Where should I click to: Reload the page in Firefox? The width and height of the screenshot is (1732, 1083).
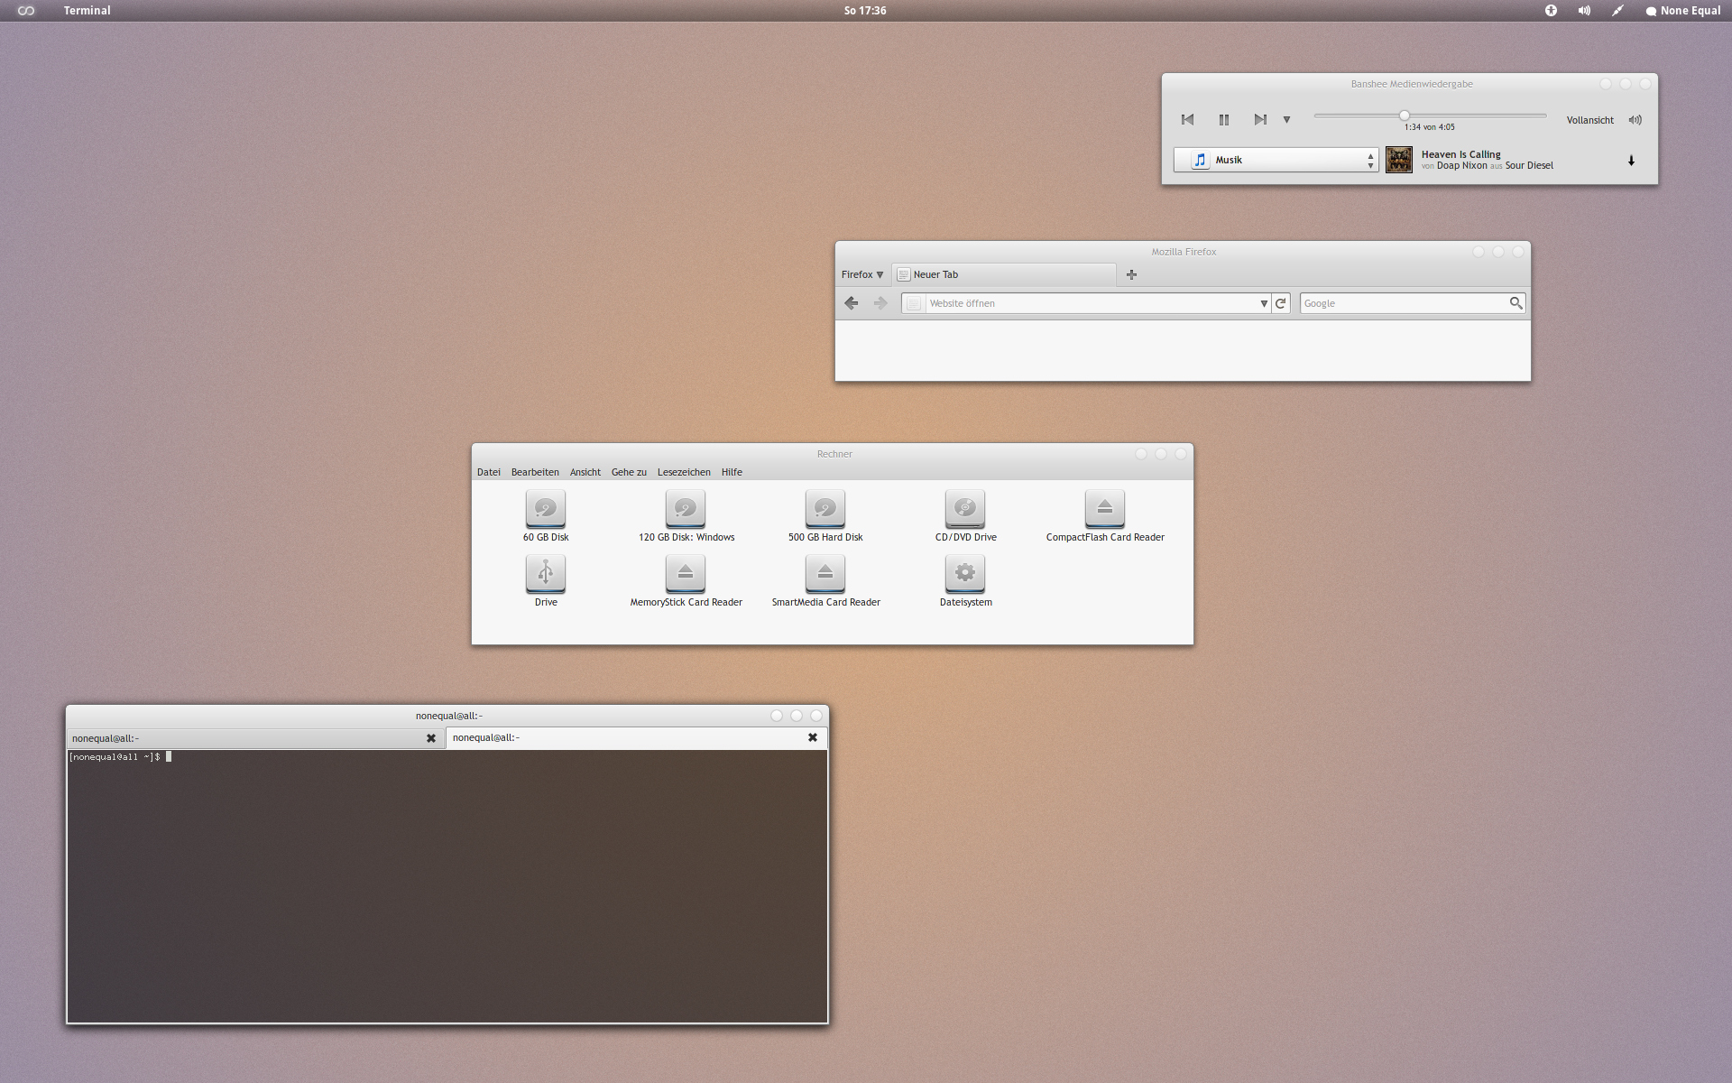[x=1281, y=303]
